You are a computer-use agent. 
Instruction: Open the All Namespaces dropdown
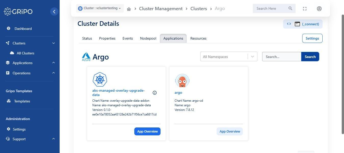tap(229, 57)
